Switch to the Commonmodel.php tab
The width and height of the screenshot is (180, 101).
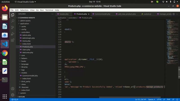(102, 14)
